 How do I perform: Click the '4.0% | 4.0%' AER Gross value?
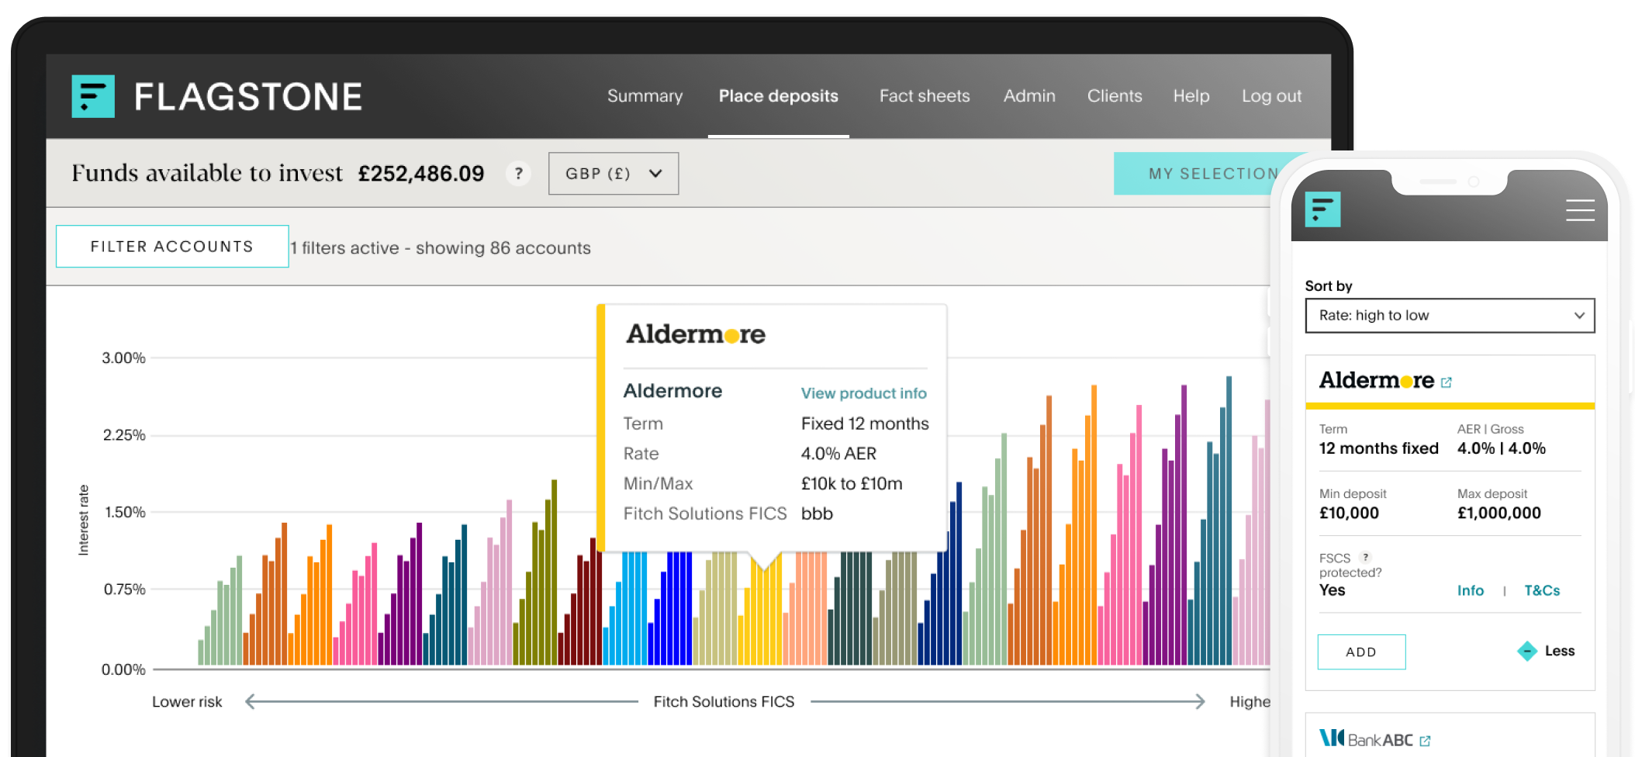[x=1501, y=448]
